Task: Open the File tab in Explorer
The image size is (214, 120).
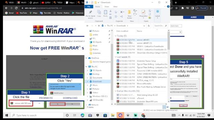Action: (x=89, y=7)
